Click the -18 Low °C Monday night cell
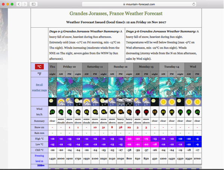The image size is (224, 170). [155, 145]
